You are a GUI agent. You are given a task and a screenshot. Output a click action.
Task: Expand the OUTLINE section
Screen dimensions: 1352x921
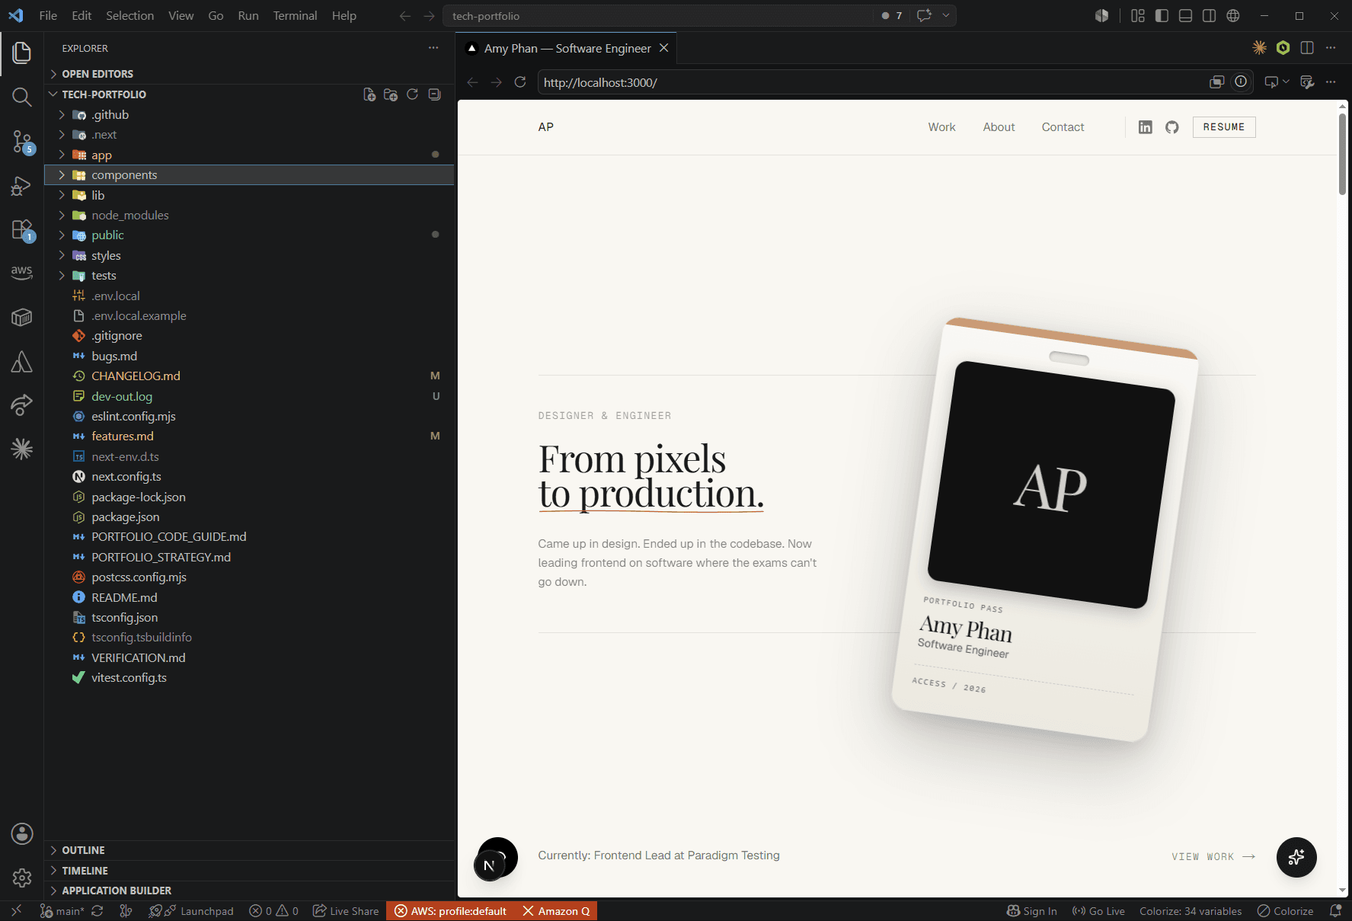(249, 850)
